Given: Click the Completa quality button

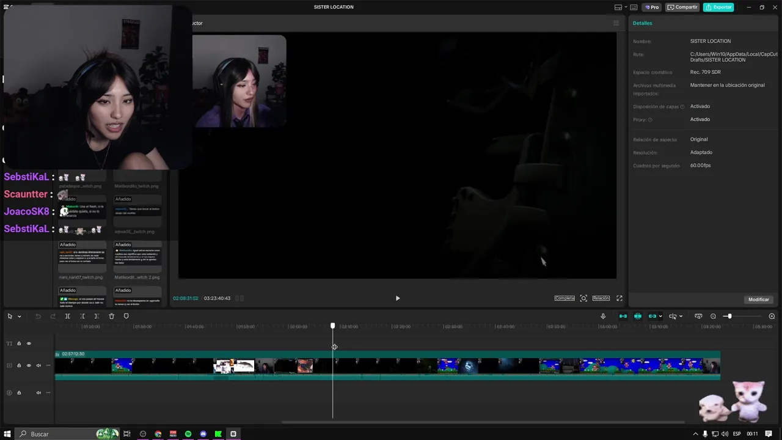Looking at the screenshot, I should 565,298.
